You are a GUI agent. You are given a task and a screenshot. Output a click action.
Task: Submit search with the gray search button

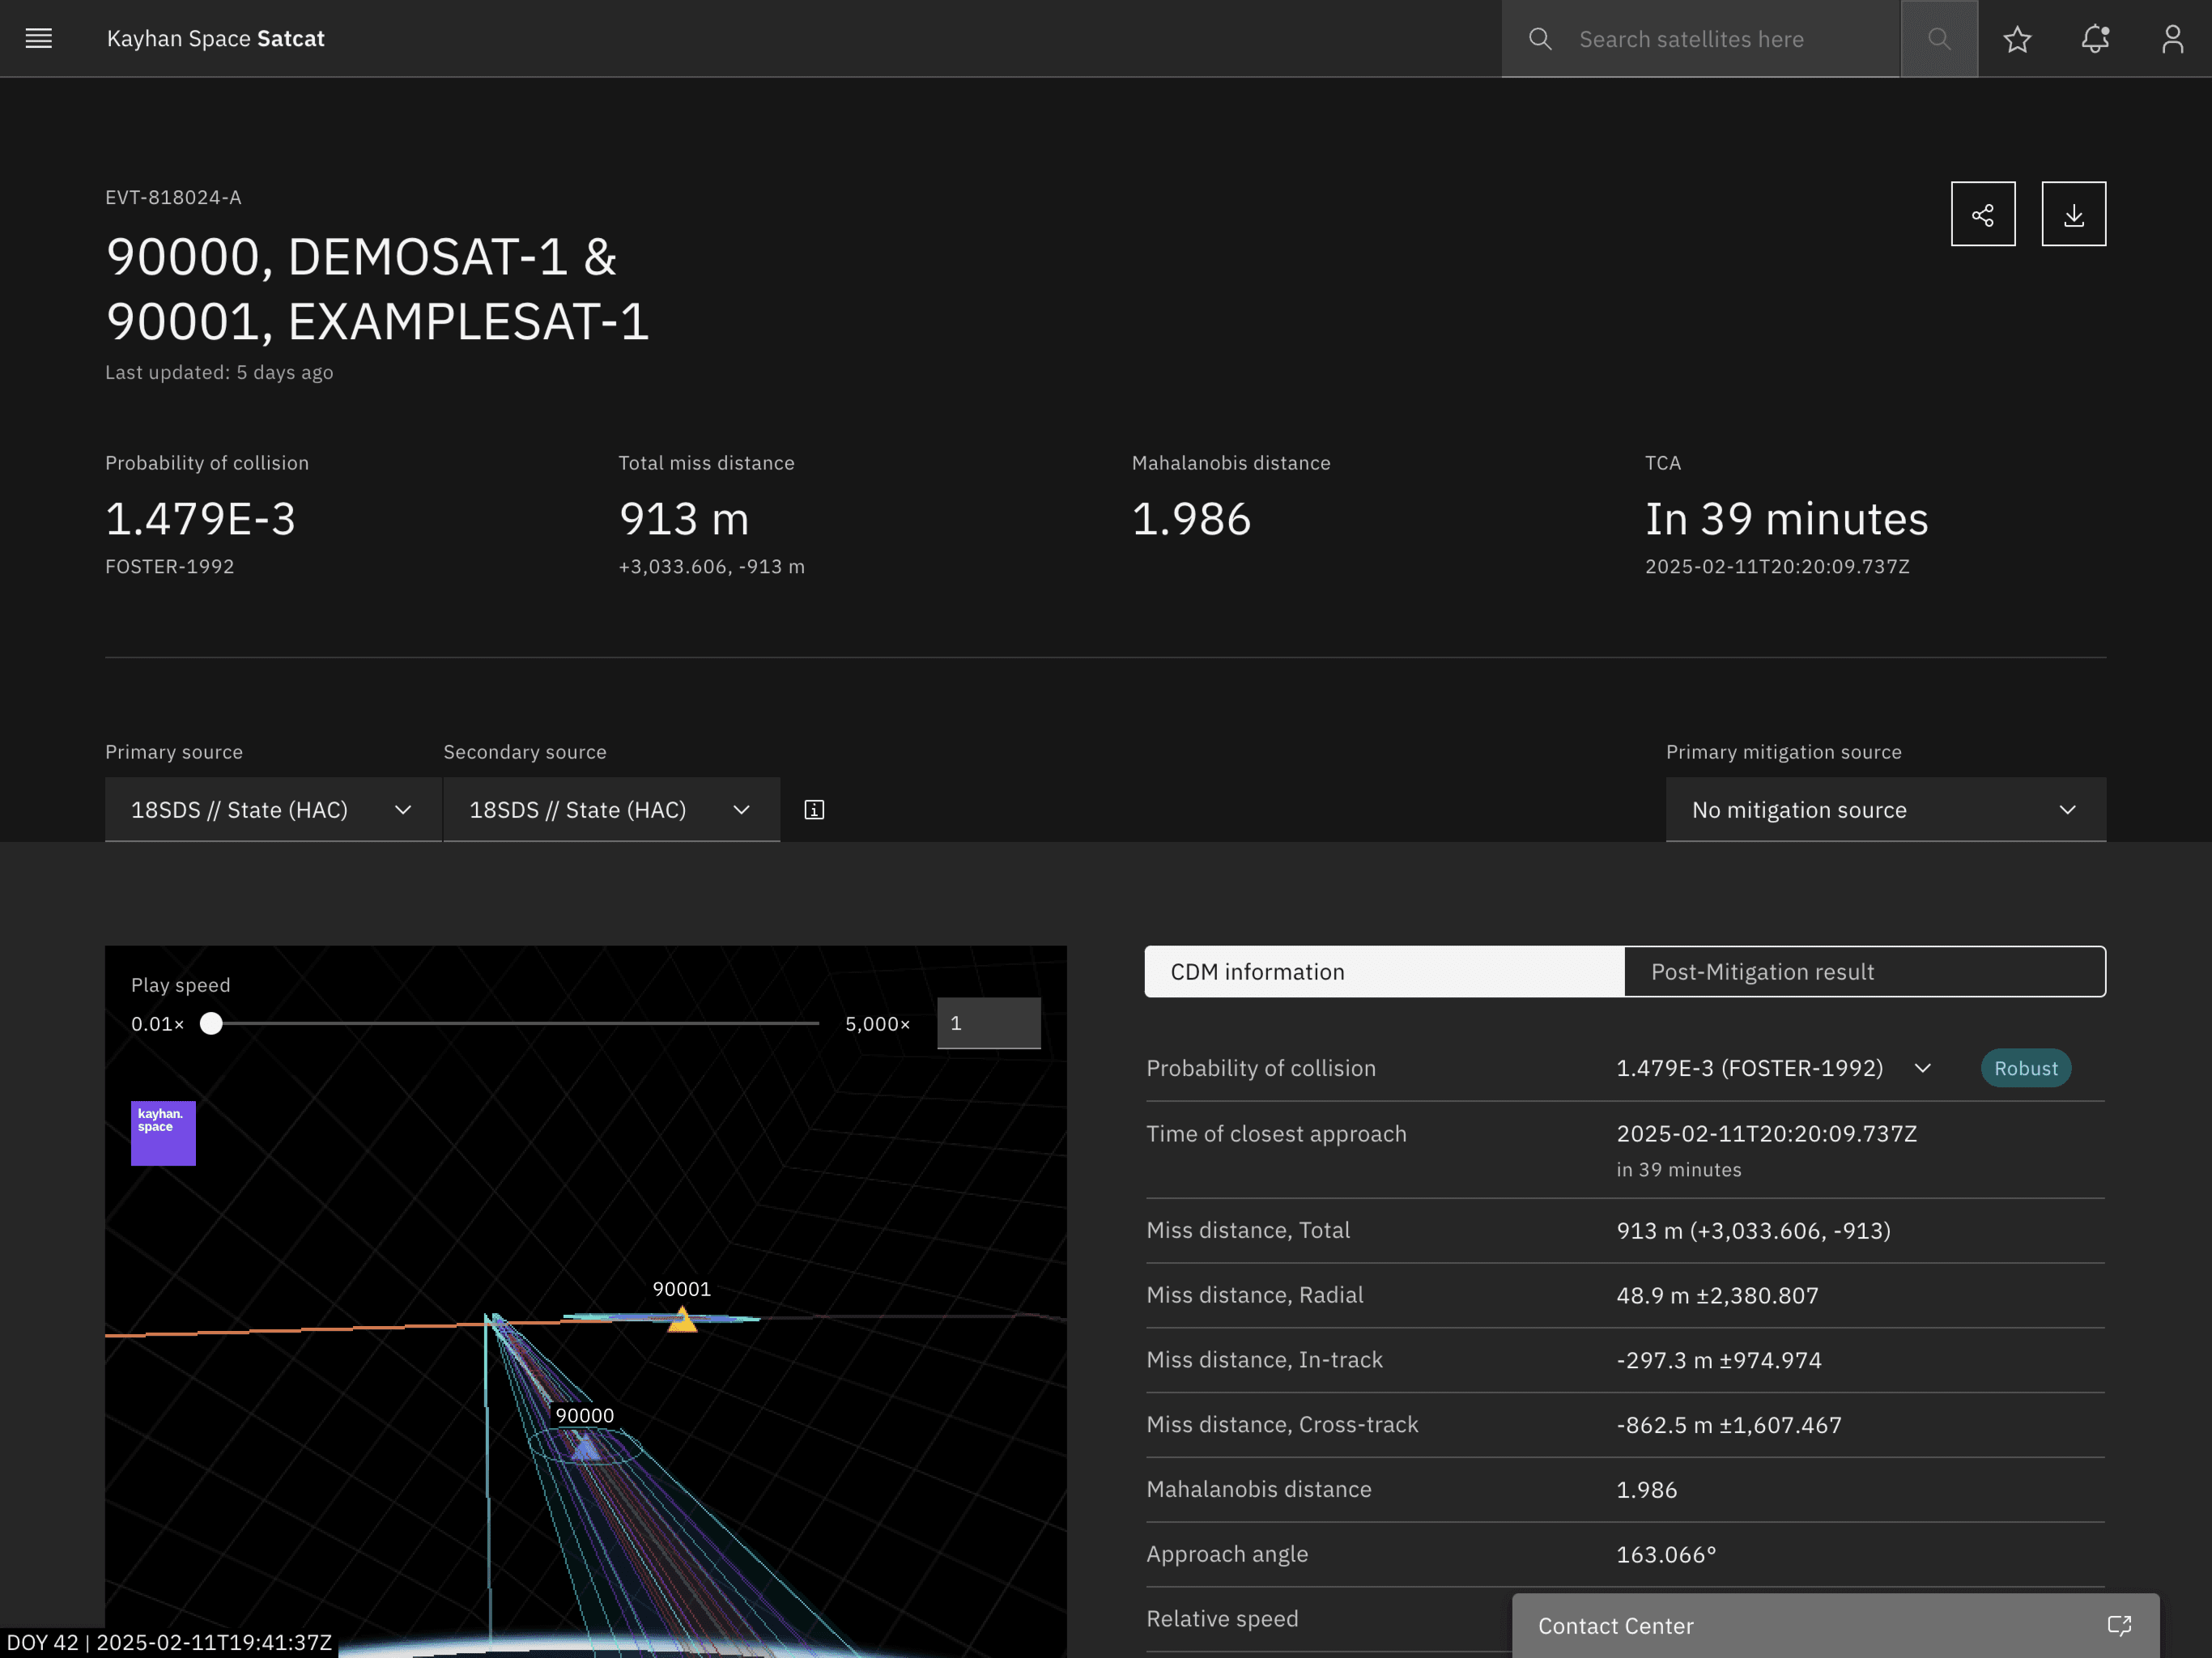1939,38
